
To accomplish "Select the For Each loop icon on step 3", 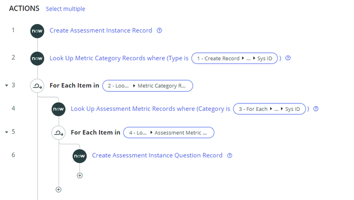I will [x=37, y=86].
